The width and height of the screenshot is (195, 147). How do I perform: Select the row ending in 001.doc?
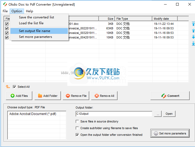(96, 24)
